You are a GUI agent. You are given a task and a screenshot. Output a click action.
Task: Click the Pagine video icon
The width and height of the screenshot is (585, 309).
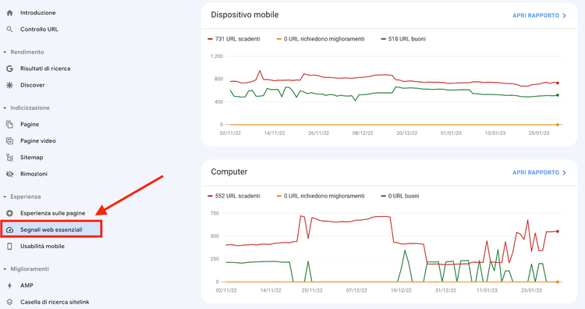[9, 140]
